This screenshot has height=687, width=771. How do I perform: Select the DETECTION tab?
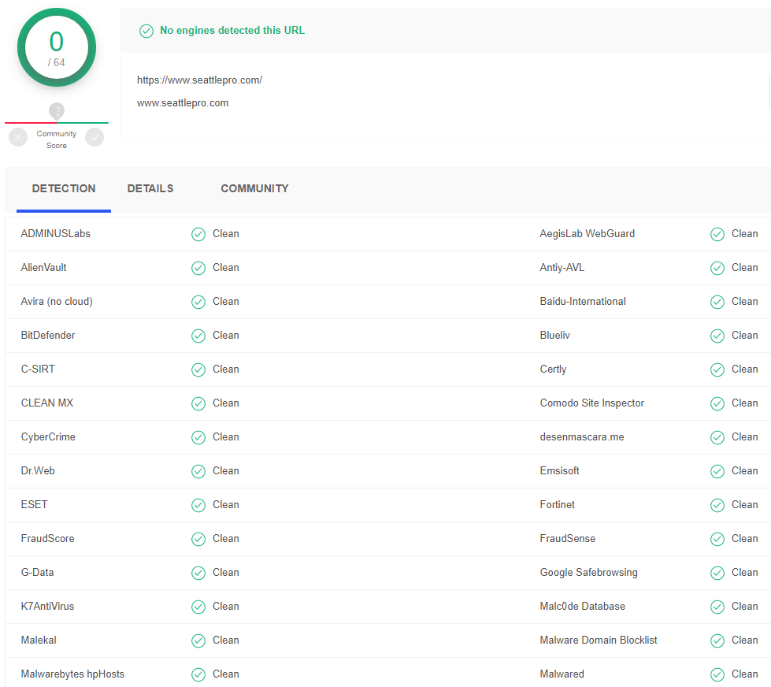pyautogui.click(x=64, y=188)
